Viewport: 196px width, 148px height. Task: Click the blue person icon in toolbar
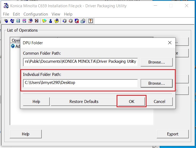[x=51, y=21]
